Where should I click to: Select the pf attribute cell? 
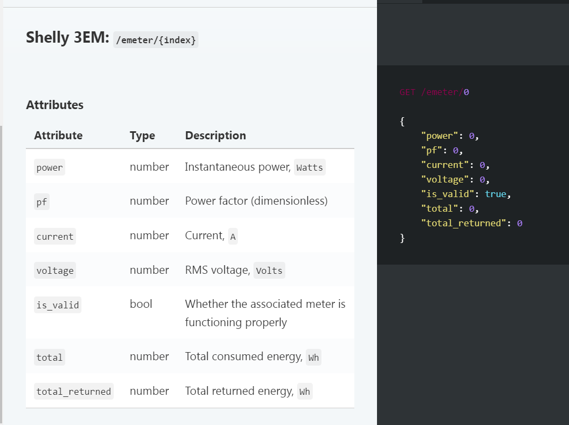42,201
